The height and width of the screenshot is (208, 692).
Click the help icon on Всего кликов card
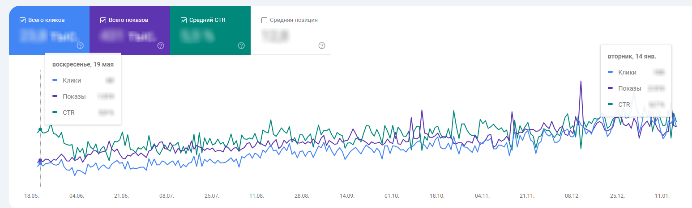click(80, 46)
